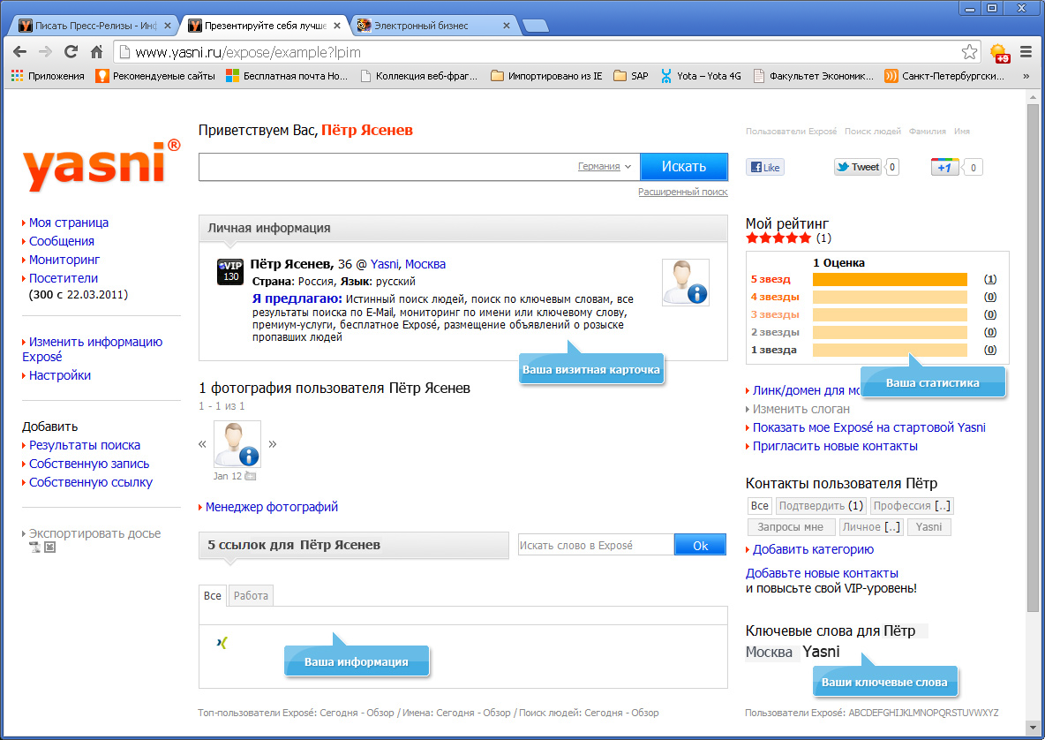Click the Facebook Like button
Image resolution: width=1045 pixels, height=740 pixels.
(765, 167)
